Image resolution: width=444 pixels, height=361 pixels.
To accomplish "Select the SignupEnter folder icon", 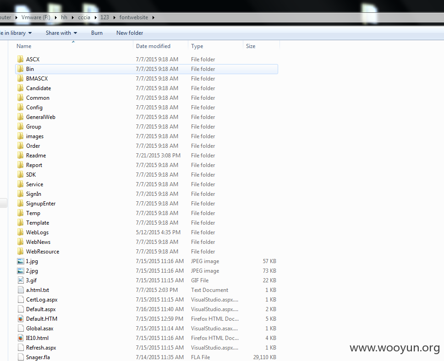I will (20, 203).
